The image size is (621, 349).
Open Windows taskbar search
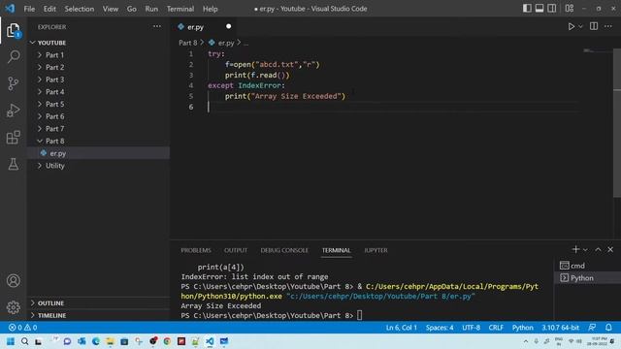pos(24,341)
